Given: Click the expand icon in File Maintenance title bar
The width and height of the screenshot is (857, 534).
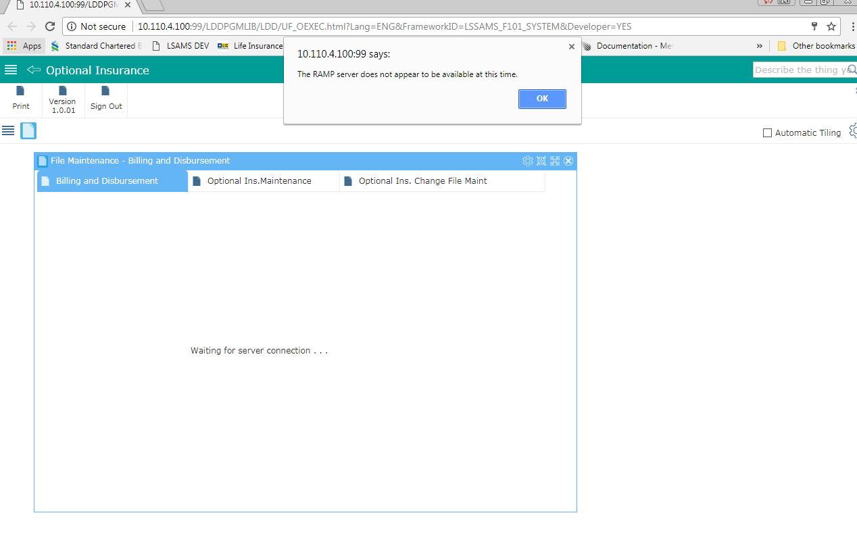Looking at the screenshot, I should [555, 161].
